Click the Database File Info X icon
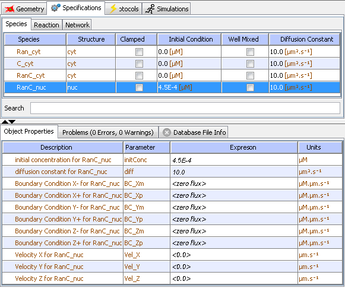 point(167,132)
